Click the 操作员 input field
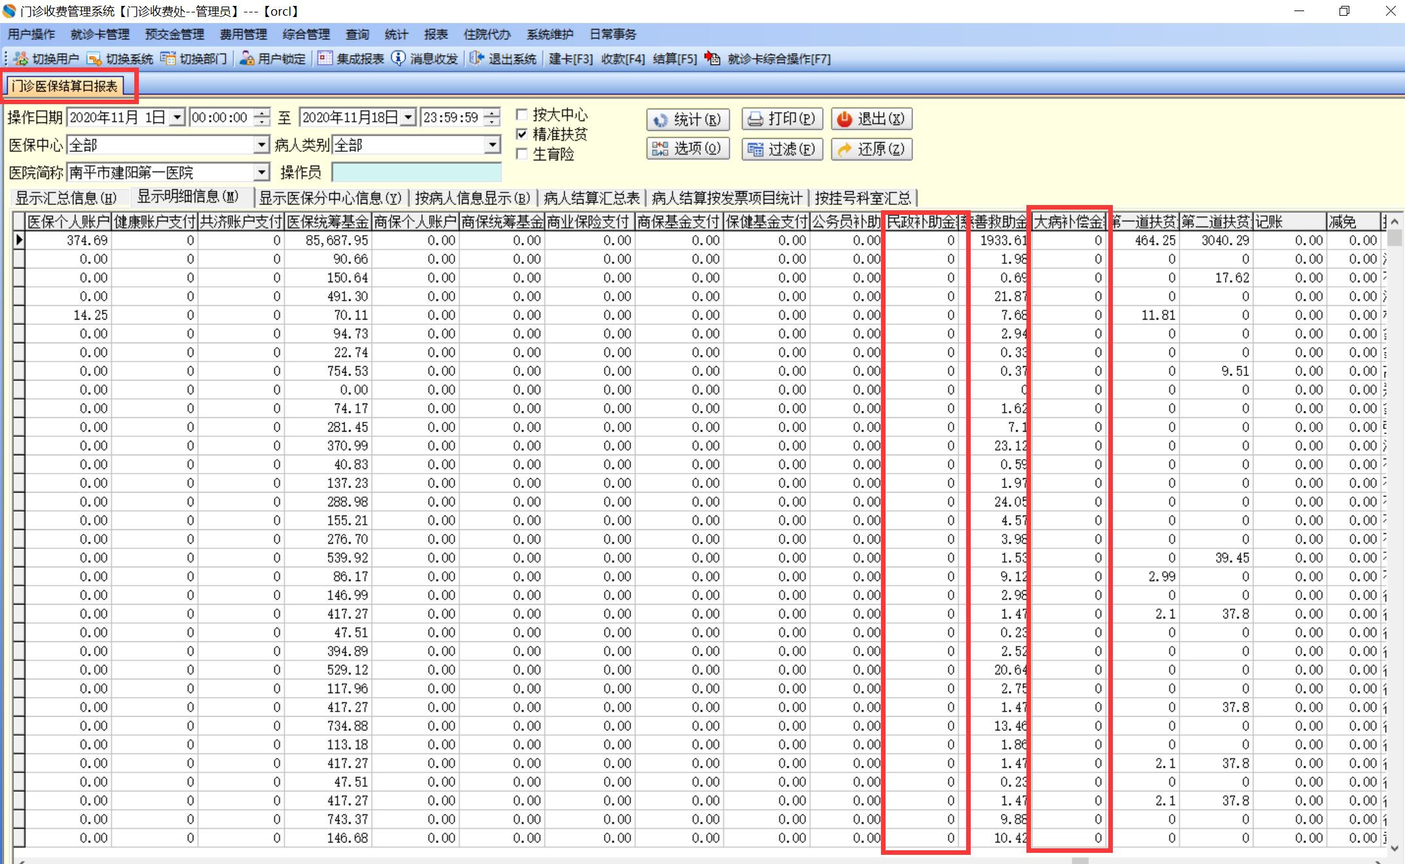This screenshot has width=1405, height=864. pos(417,172)
